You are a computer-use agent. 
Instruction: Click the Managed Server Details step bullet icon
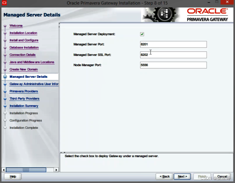coord(5,77)
